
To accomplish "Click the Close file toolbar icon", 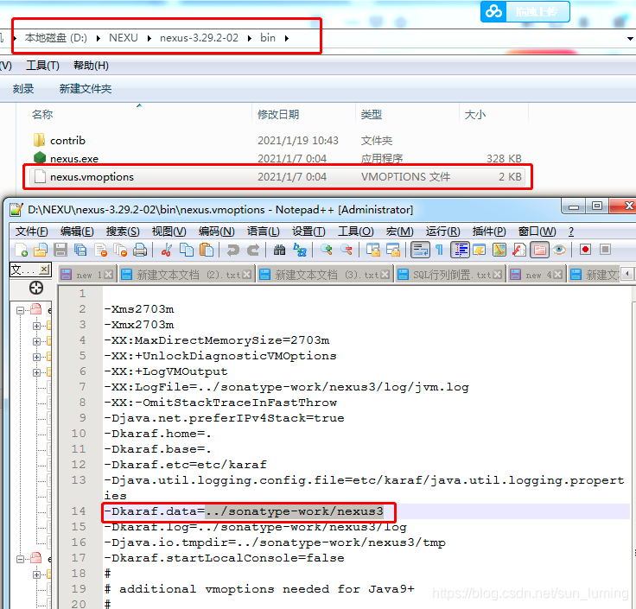I will point(100,250).
